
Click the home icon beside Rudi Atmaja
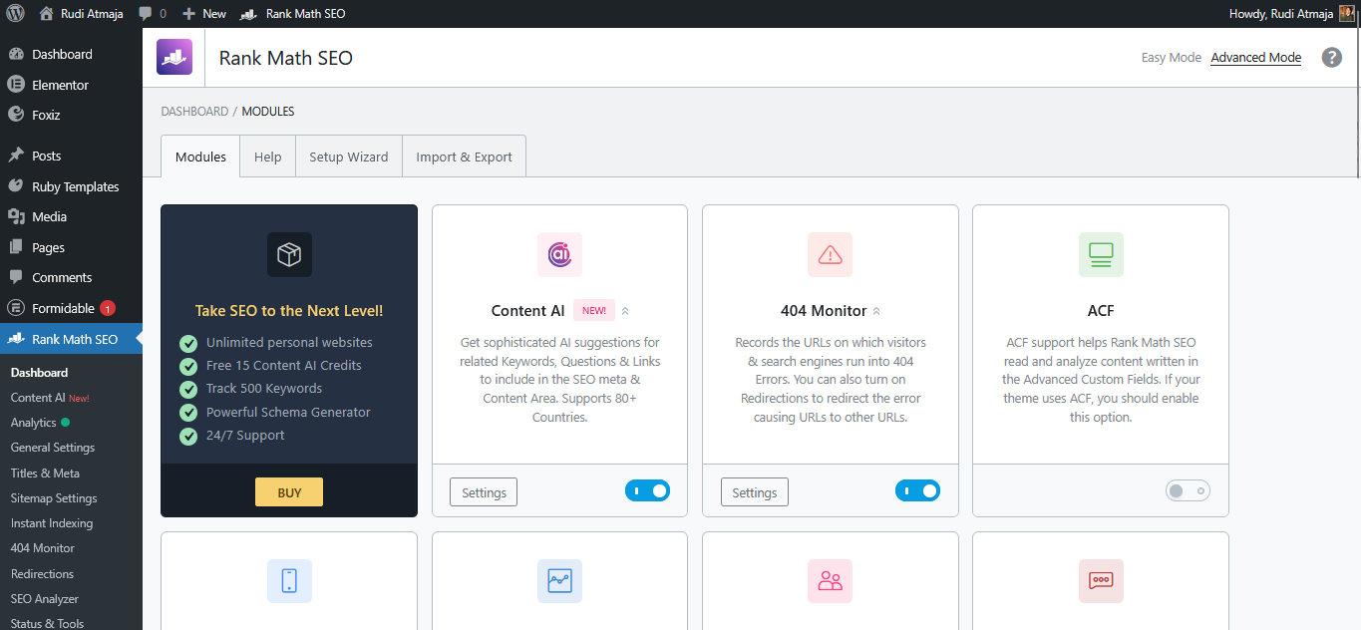pos(46,14)
